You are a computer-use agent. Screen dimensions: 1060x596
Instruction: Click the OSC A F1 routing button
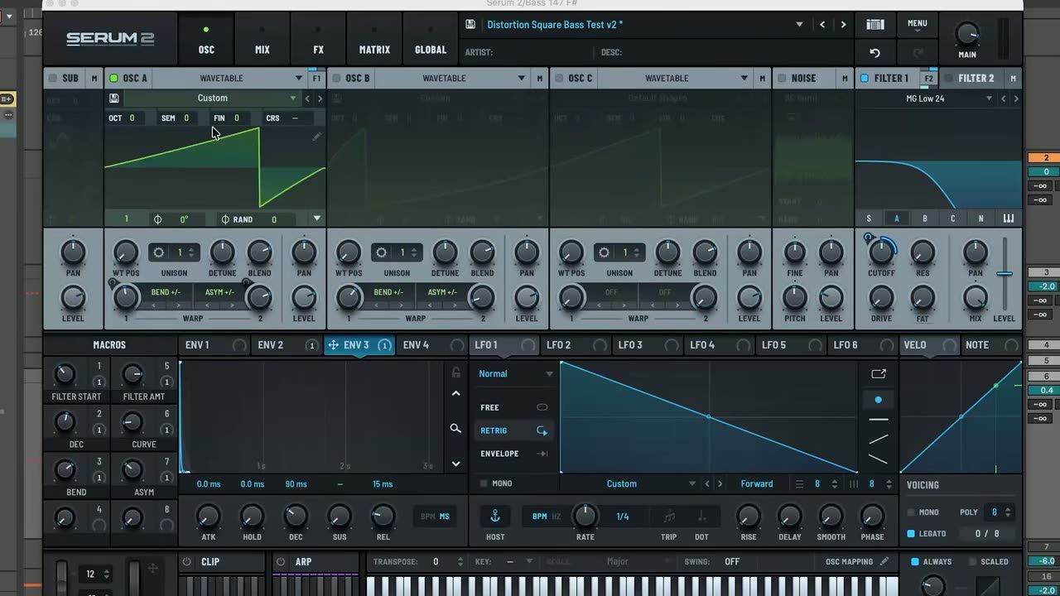(316, 79)
